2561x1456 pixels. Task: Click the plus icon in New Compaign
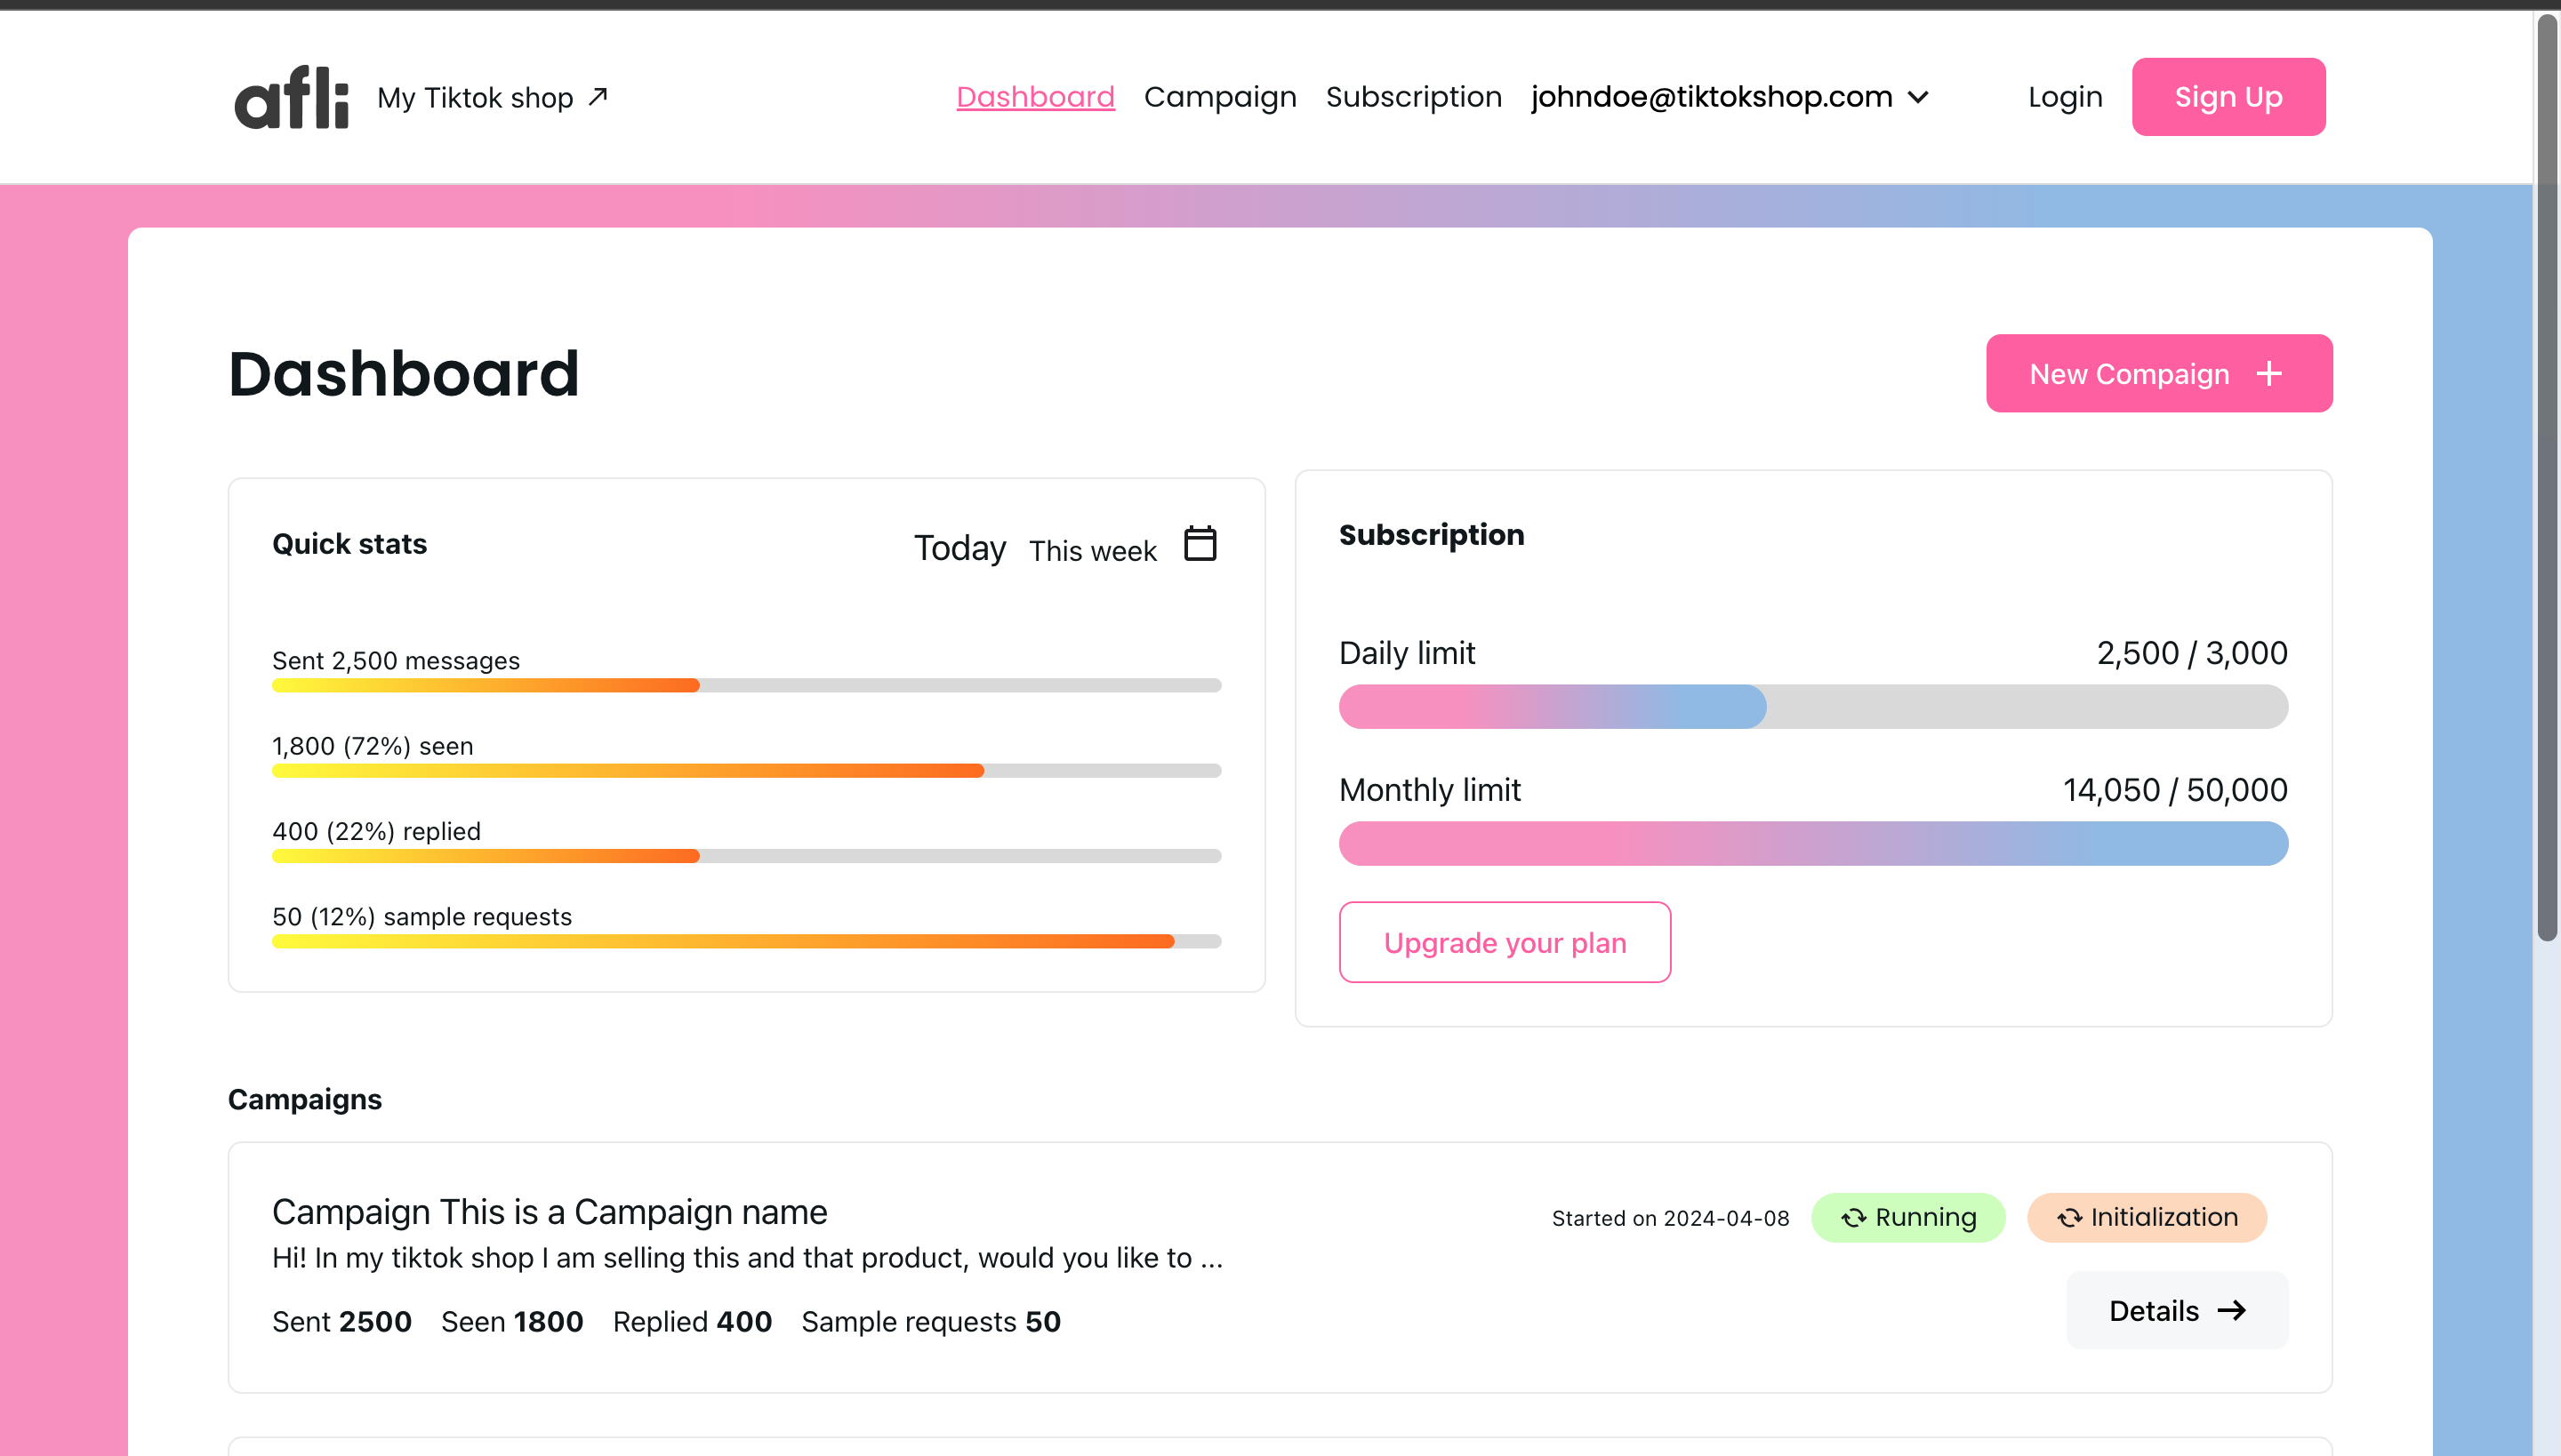(2269, 373)
